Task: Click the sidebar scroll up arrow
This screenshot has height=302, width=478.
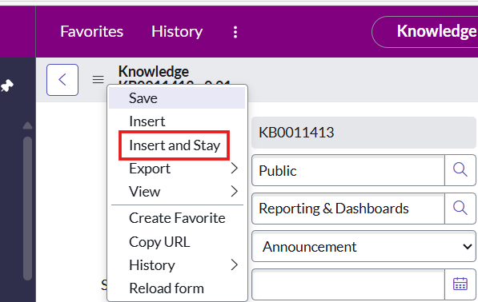Action: click(28, 125)
